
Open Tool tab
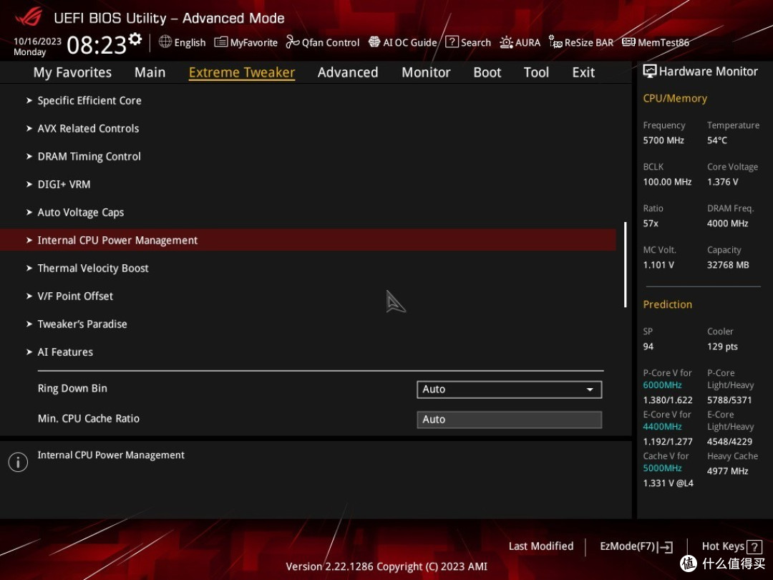tap(536, 72)
